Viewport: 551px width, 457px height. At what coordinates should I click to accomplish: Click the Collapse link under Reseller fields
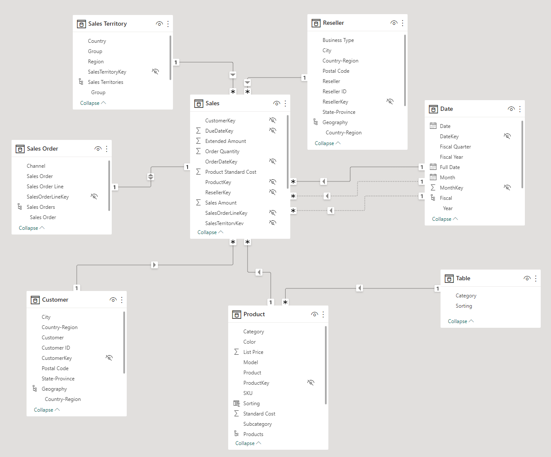327,143
